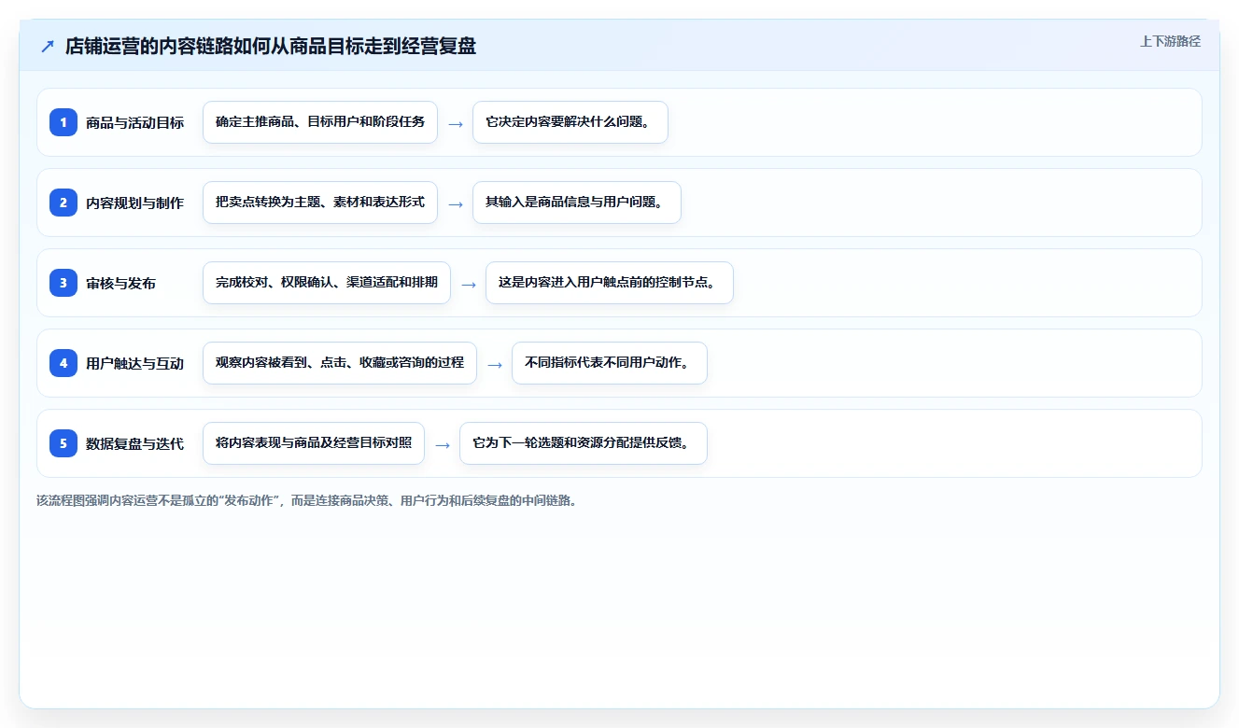The height and width of the screenshot is (728, 1239).
Task: Select the 数据复盘与迭代 step label
Action: coord(134,443)
